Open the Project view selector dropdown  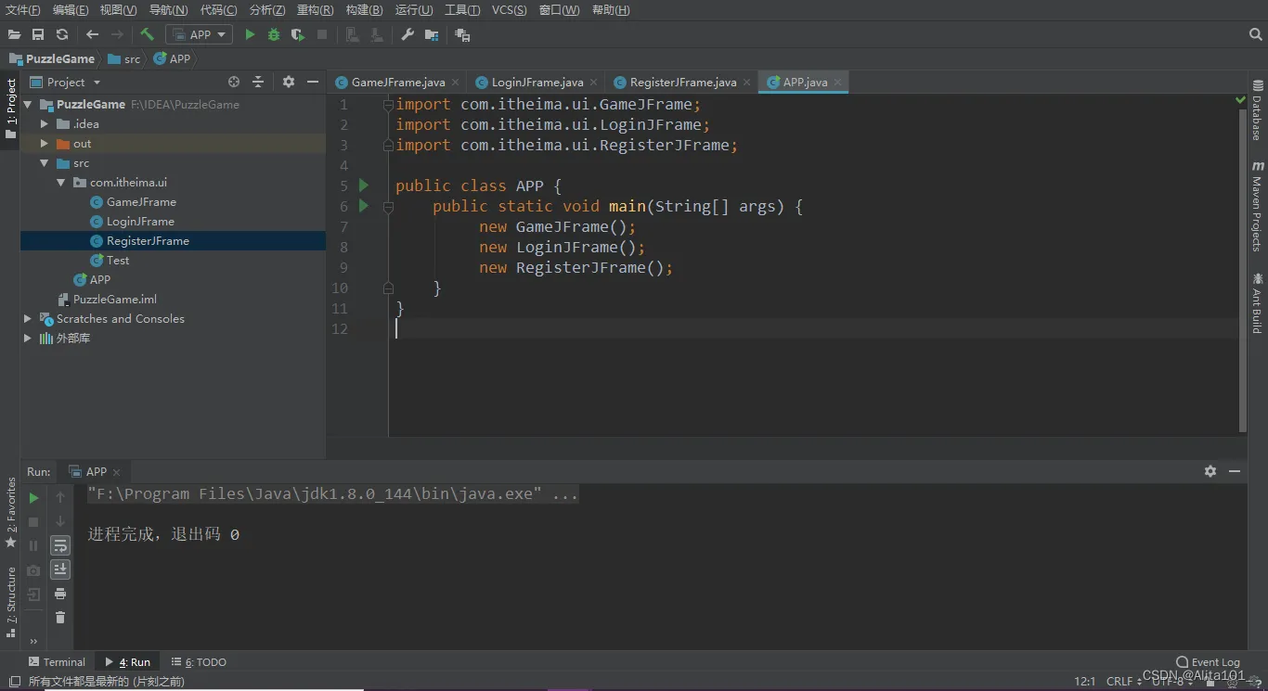coord(66,82)
